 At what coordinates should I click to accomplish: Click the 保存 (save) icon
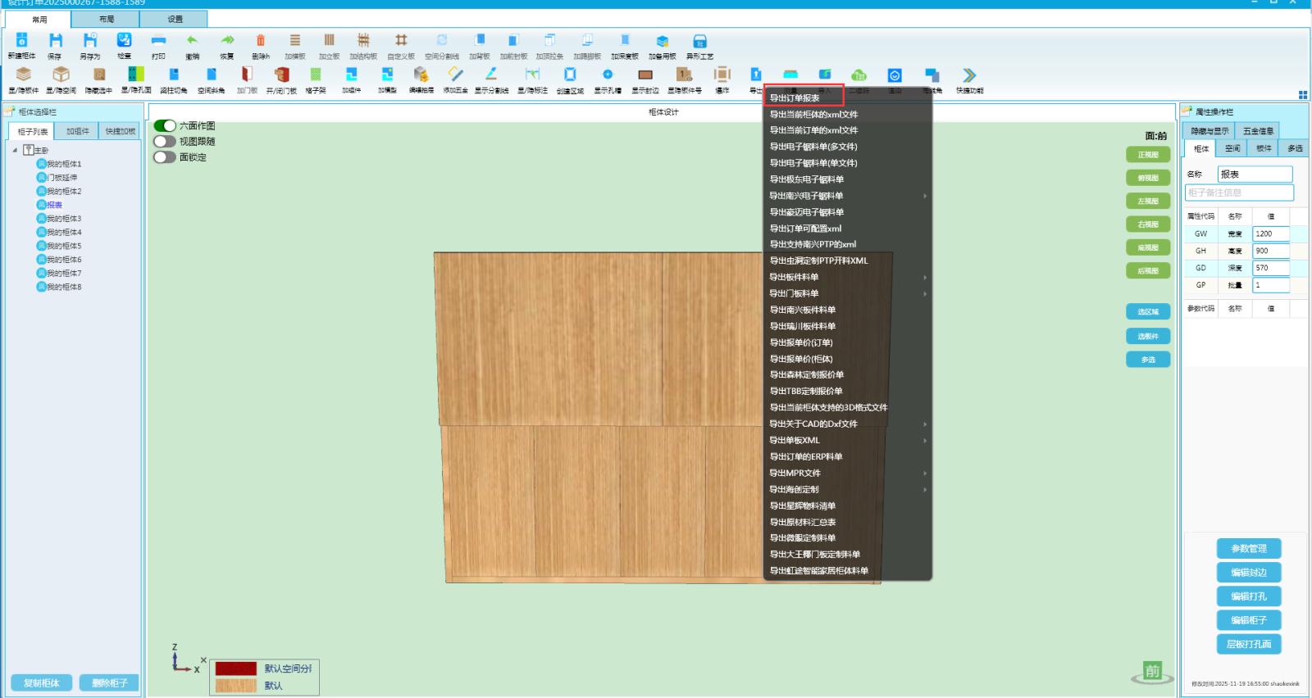tap(55, 41)
